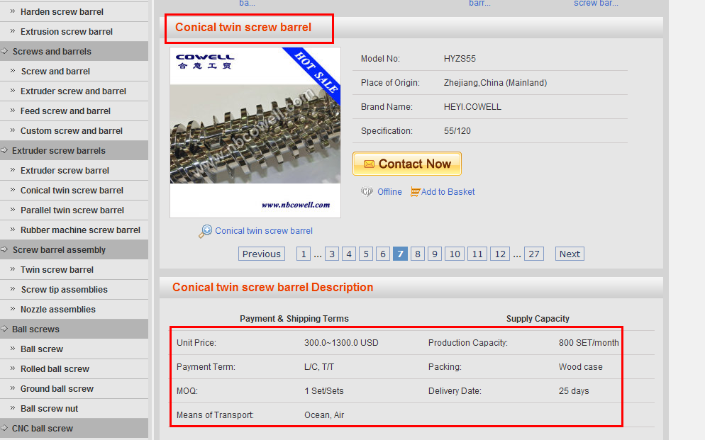This screenshot has width=705, height=440.
Task: Open Extruder screw and barrel category
Action: 73,91
